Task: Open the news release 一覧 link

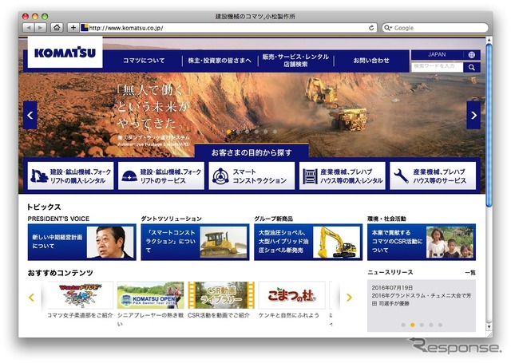Action: click(470, 273)
